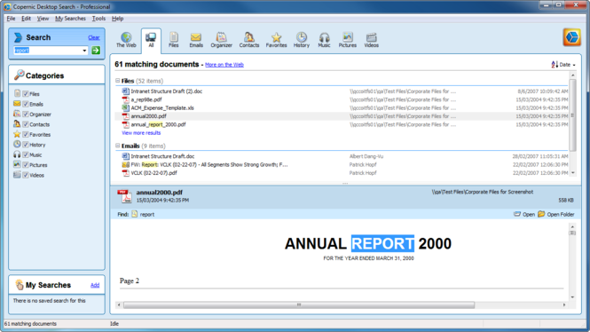Open the Tools menu
This screenshot has height=332, width=590.
pyautogui.click(x=98, y=18)
